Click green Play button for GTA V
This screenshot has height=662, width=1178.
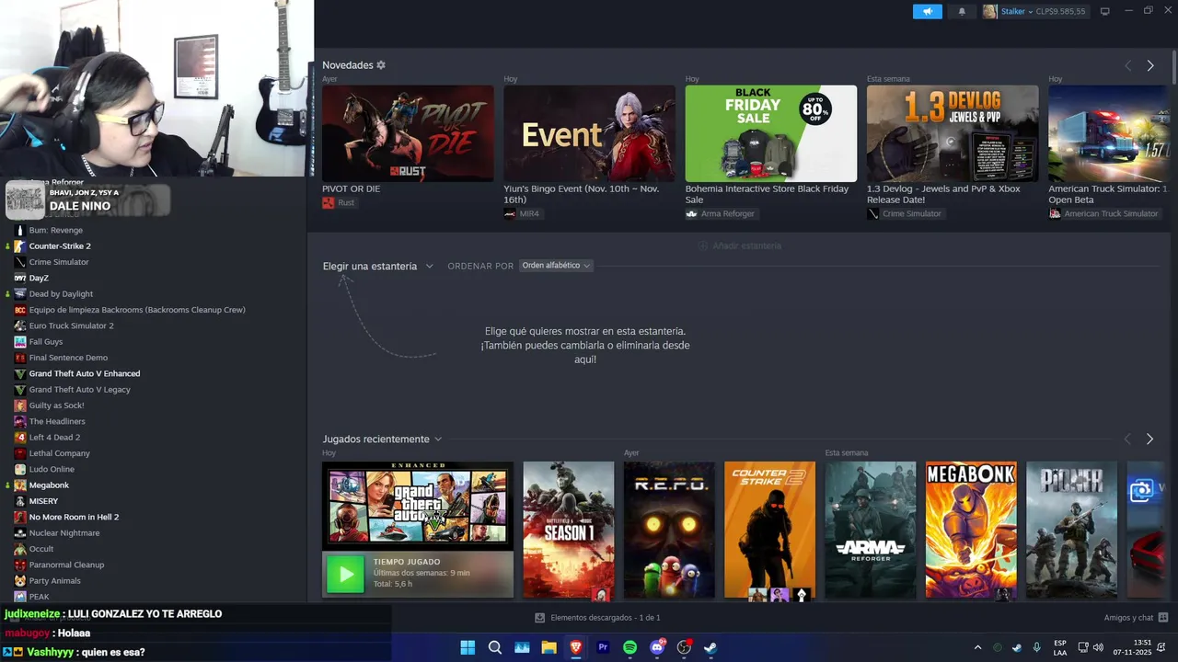[346, 575]
